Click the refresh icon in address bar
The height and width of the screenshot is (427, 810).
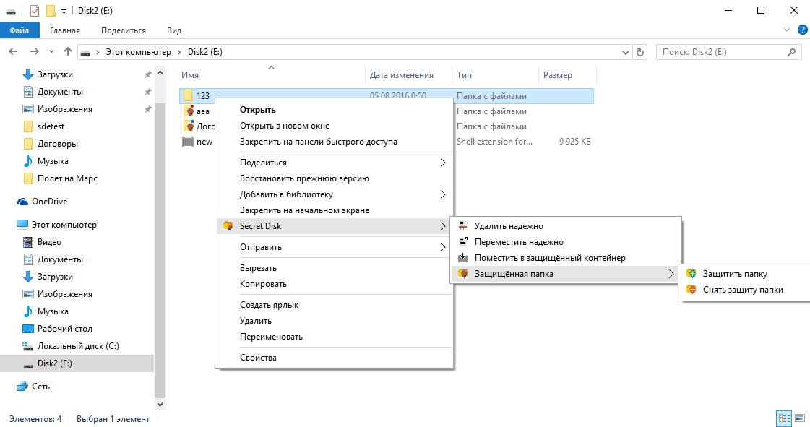click(639, 51)
